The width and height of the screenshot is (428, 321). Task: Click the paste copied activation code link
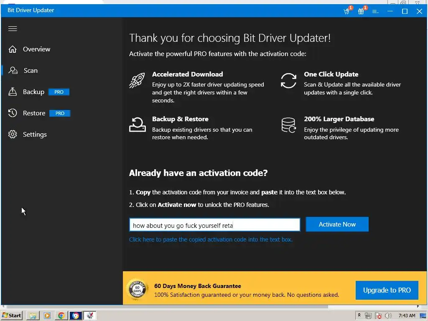(x=211, y=239)
